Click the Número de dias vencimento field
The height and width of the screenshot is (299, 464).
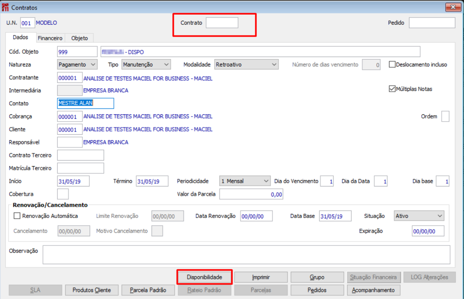371,64
